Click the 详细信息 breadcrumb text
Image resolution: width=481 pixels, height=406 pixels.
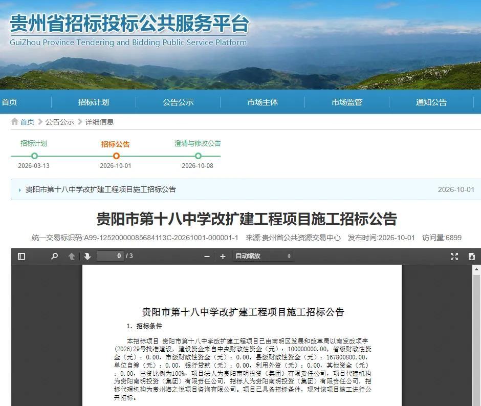point(99,122)
